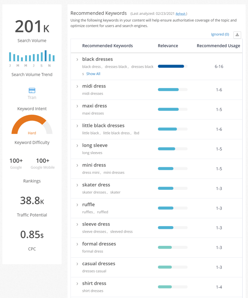Click the 'sleeve dress' keyword title
The image size is (248, 298).
pos(96,224)
